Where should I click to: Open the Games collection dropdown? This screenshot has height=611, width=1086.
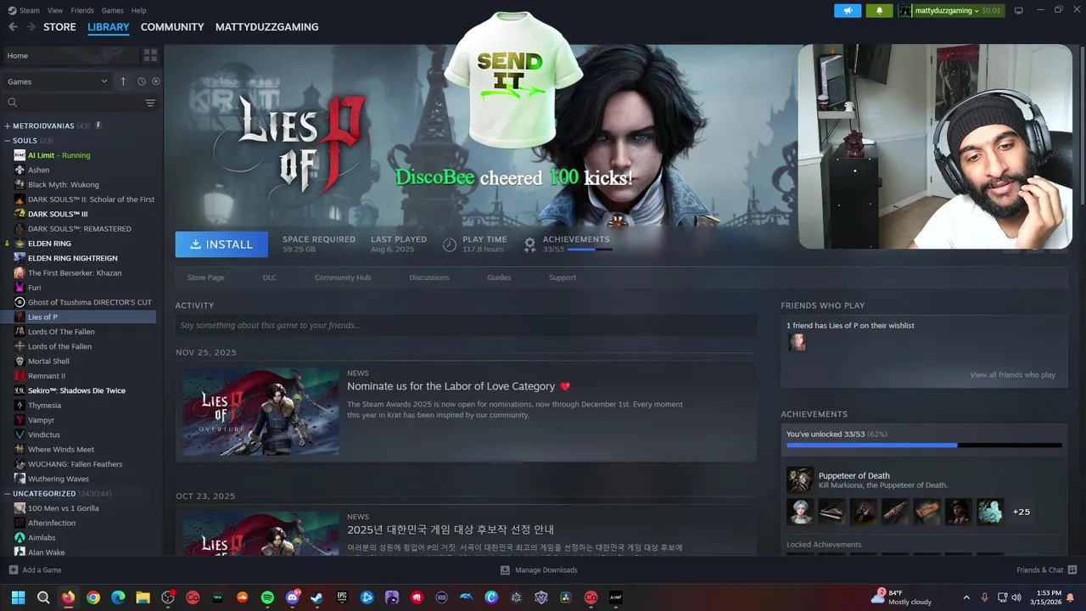(57, 81)
